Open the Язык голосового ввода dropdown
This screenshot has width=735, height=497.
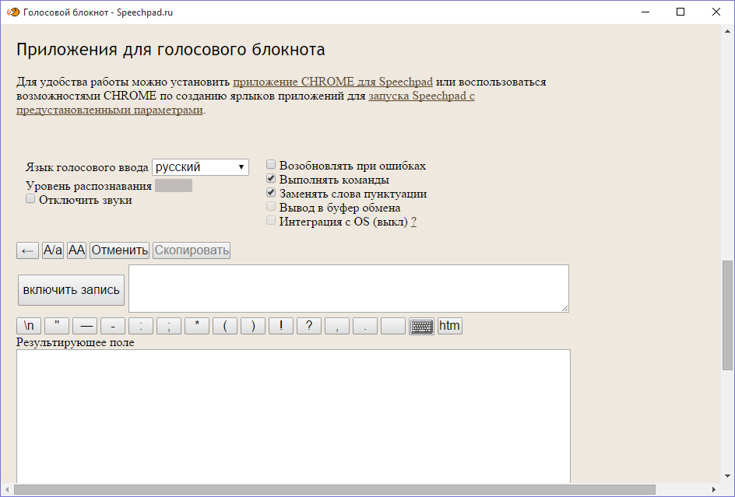tap(200, 167)
